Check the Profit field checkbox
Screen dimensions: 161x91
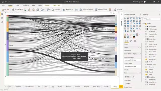tap(146, 62)
